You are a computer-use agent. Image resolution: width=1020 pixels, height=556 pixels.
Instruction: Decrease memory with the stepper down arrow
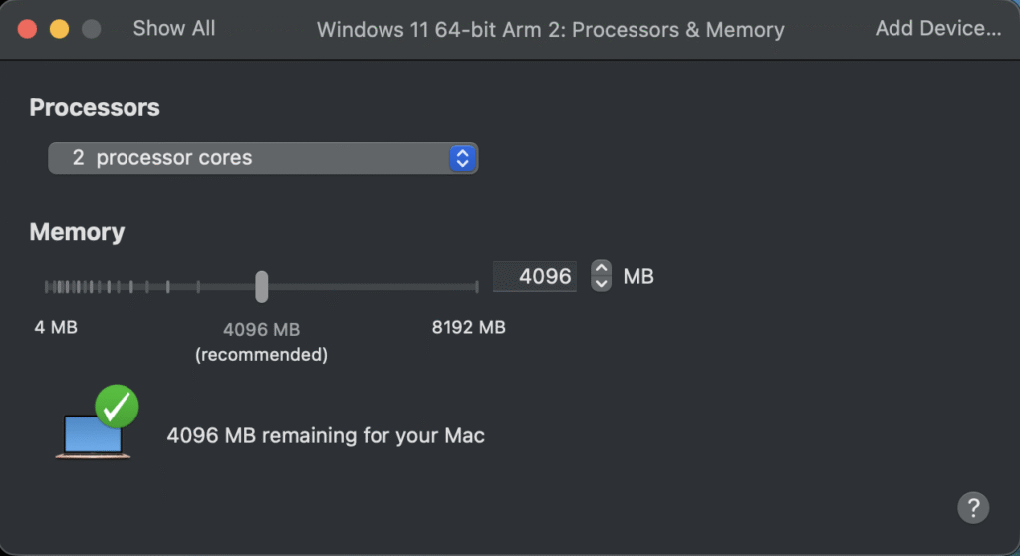click(x=601, y=283)
